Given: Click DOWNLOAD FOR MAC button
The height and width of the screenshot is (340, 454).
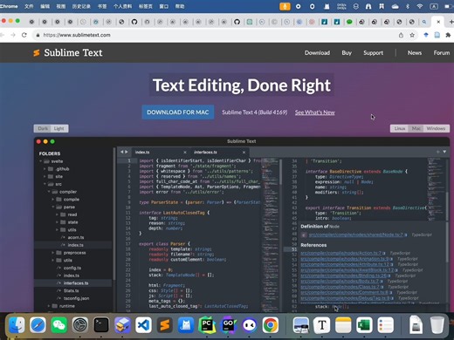Looking at the screenshot, I should click(178, 112).
